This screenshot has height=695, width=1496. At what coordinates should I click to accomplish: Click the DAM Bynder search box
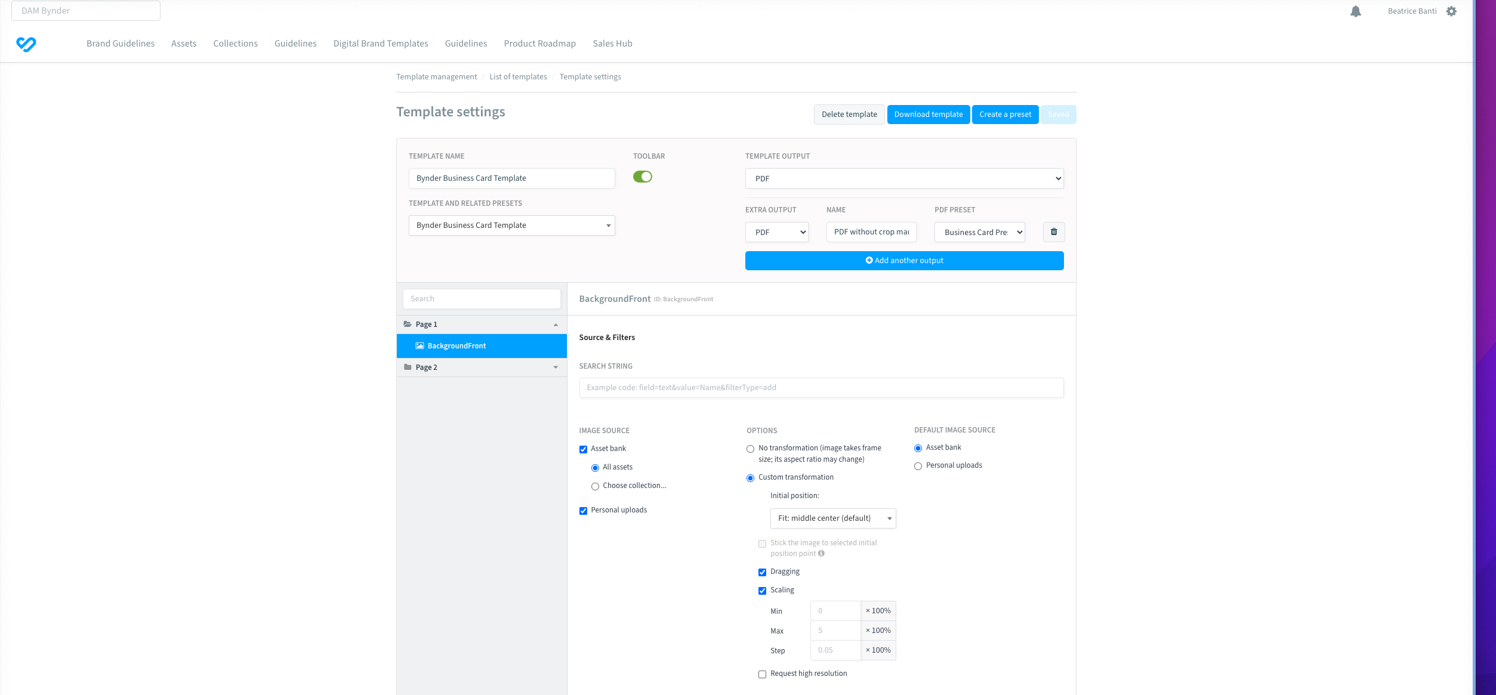point(86,11)
